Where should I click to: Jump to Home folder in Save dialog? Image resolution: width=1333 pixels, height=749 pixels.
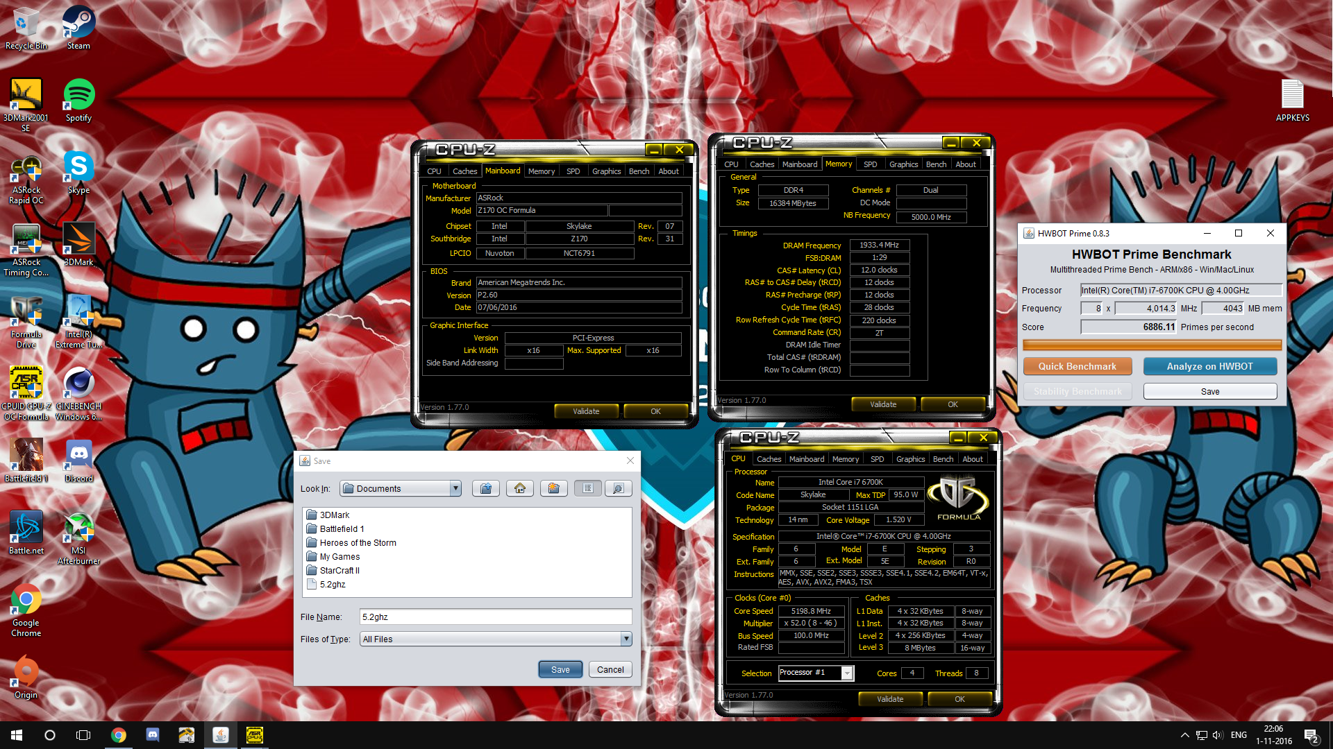point(520,488)
